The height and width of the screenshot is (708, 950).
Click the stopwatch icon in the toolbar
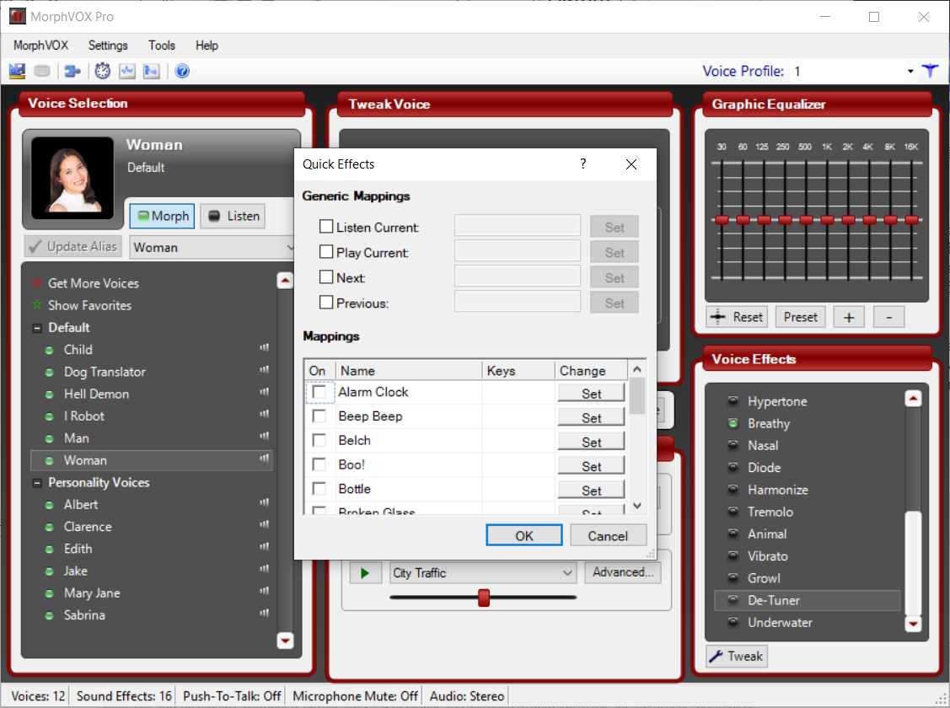pos(102,72)
